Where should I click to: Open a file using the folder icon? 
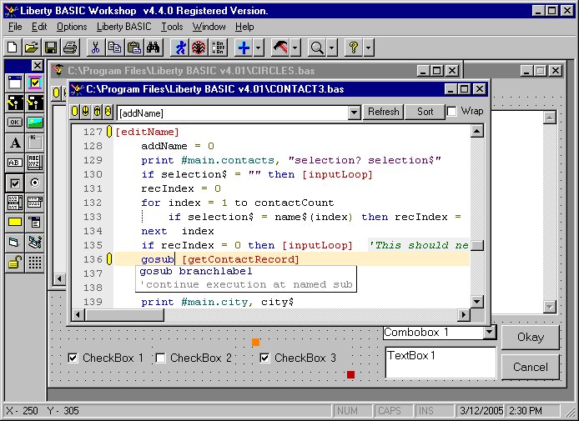[x=32, y=48]
